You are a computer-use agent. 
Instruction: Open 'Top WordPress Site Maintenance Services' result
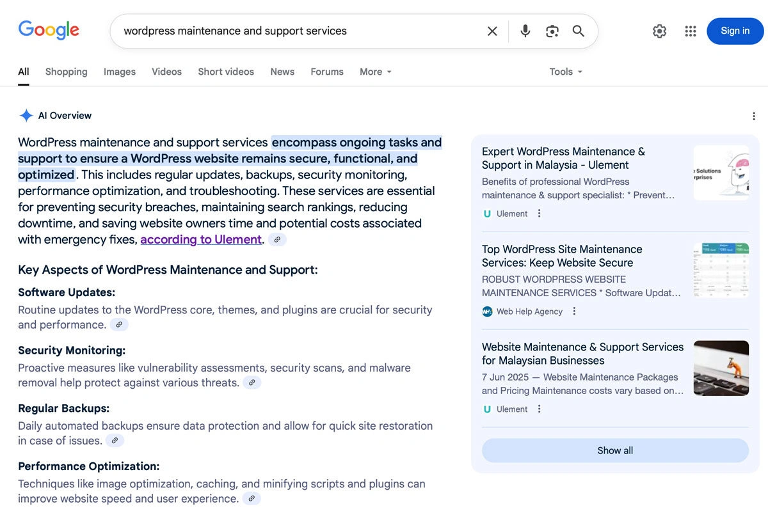[562, 256]
